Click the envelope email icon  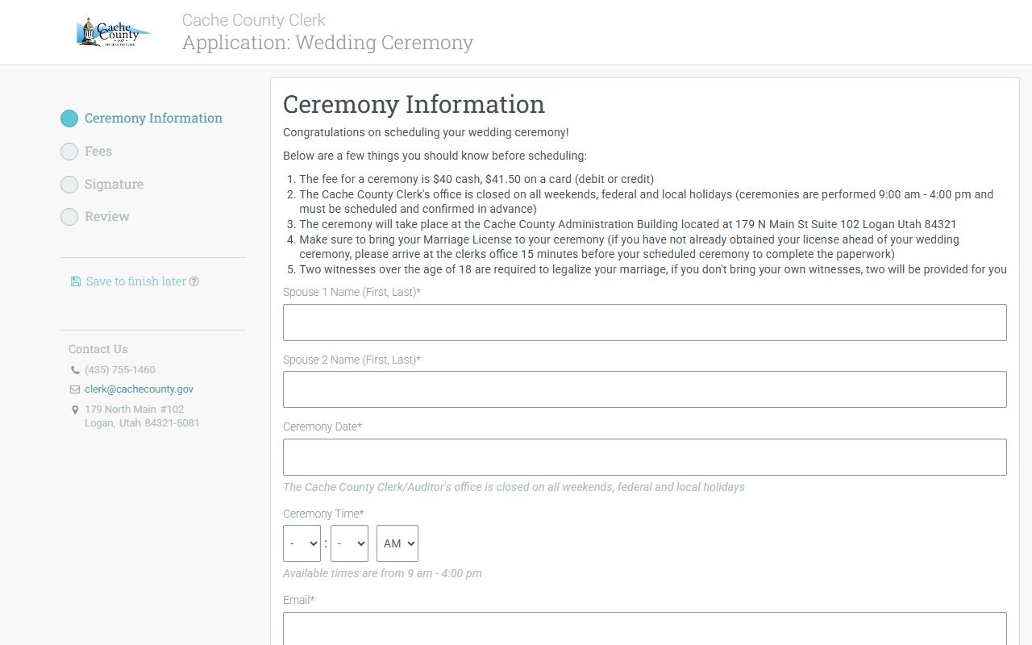pyautogui.click(x=75, y=389)
